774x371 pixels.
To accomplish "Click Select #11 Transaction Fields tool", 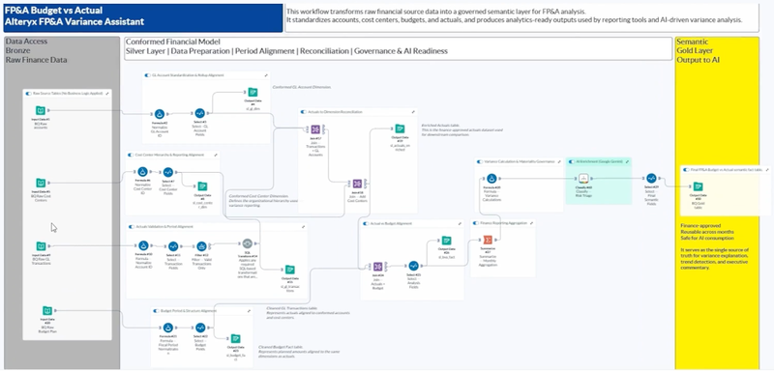I will pos(173,245).
